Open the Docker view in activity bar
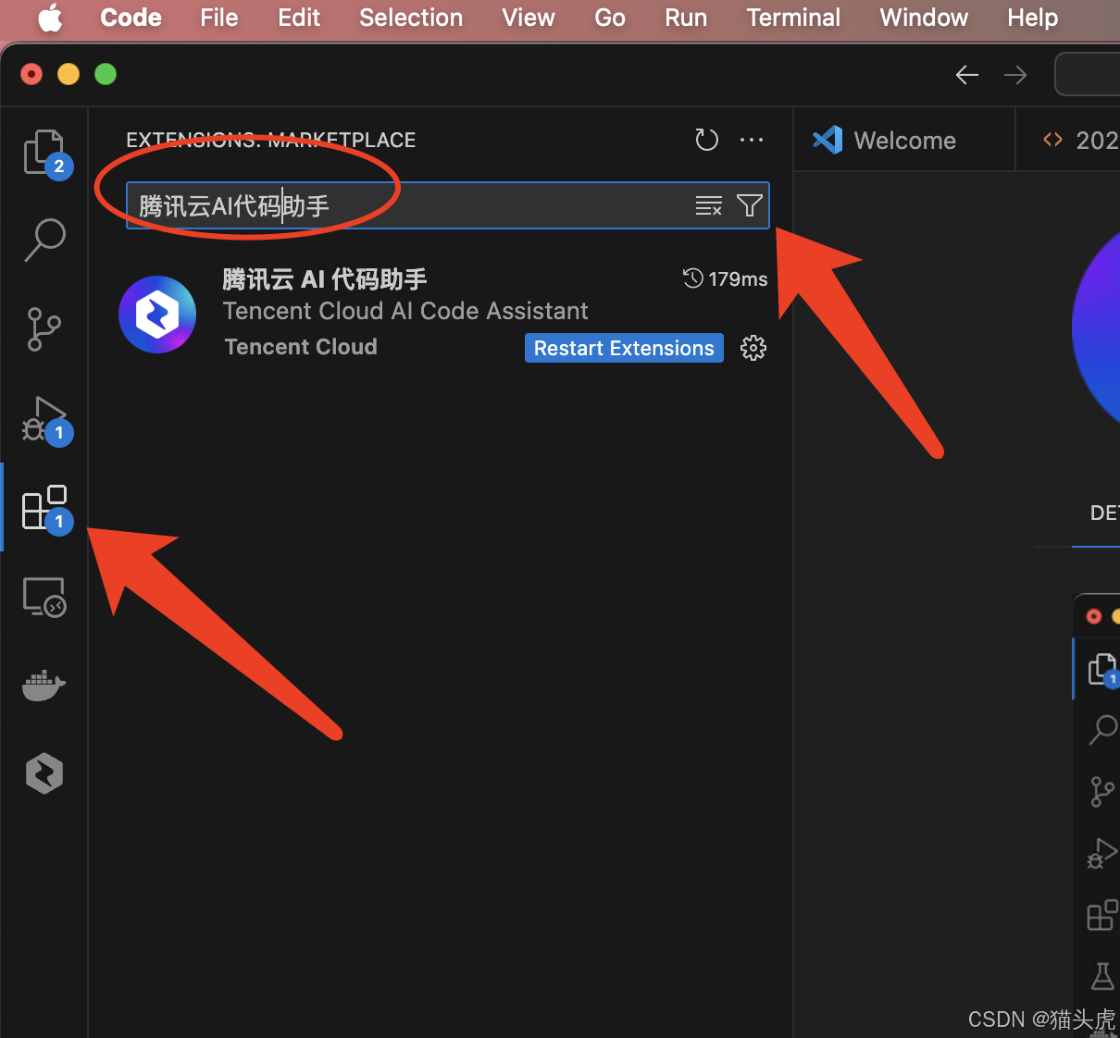The width and height of the screenshot is (1120, 1038). (44, 686)
